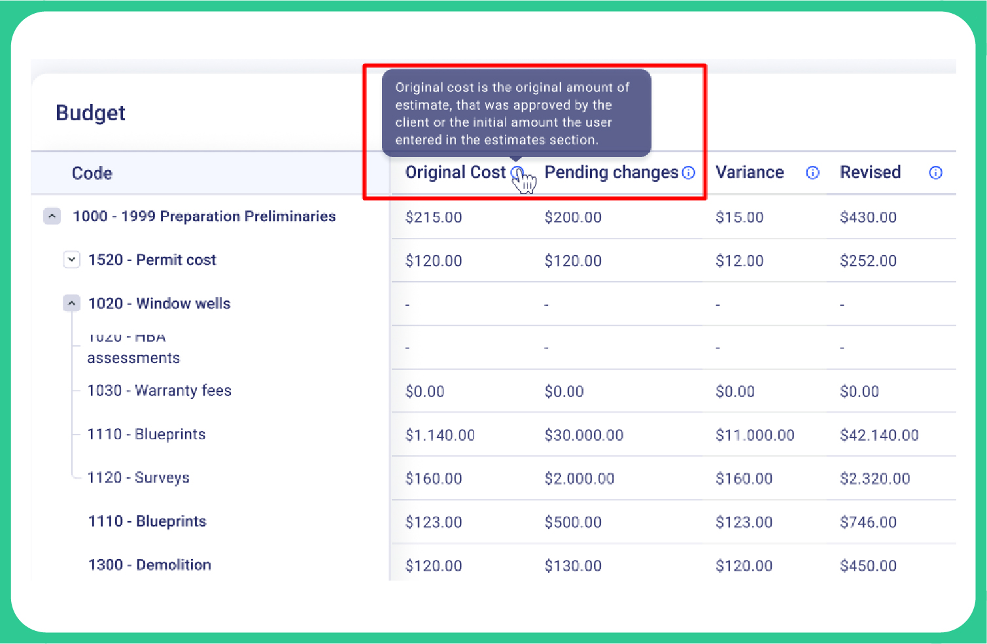Click the $42.140.00 Revised value
The width and height of the screenshot is (987, 644).
pyautogui.click(x=879, y=435)
